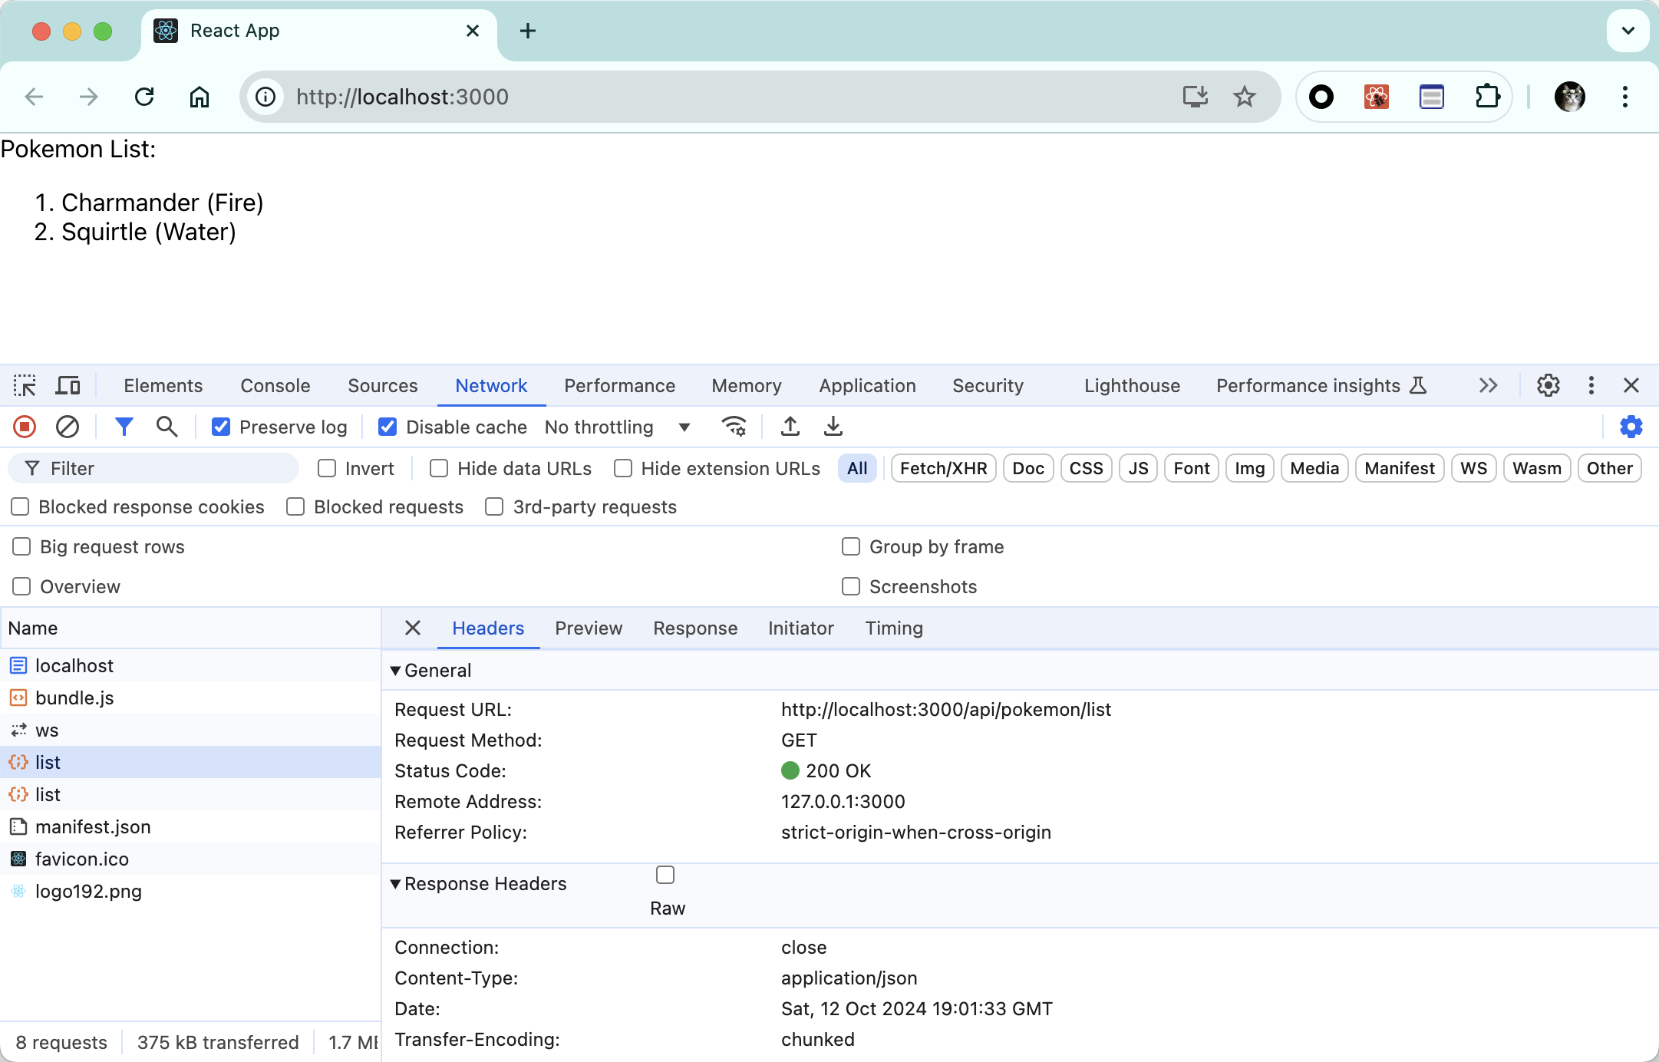Switch to the Console tab
Screen dimensions: 1659x1062
click(275, 385)
